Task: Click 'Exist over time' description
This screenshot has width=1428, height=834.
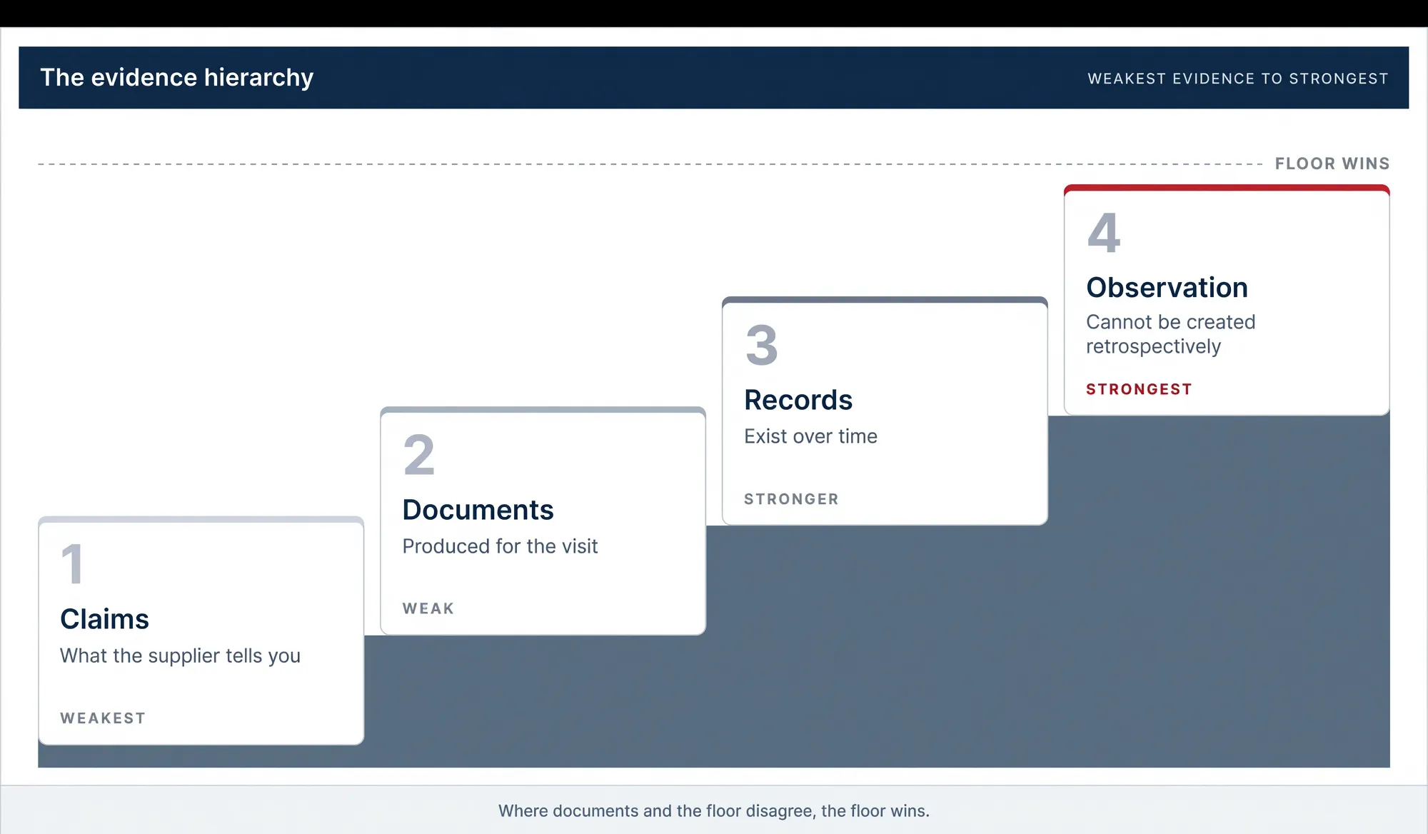Action: pos(810,436)
